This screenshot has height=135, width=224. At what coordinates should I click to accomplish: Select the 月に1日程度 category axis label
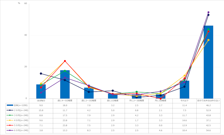[161, 100]
